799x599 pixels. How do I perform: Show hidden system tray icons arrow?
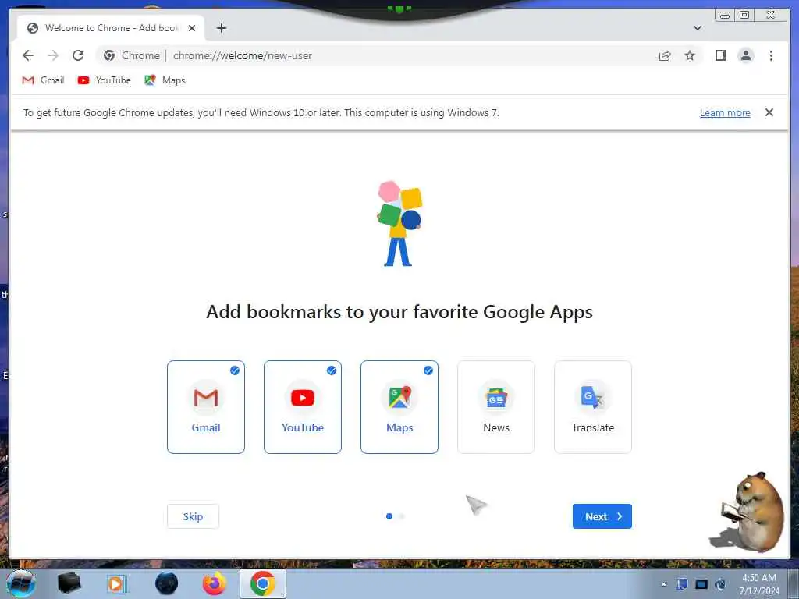point(663,584)
